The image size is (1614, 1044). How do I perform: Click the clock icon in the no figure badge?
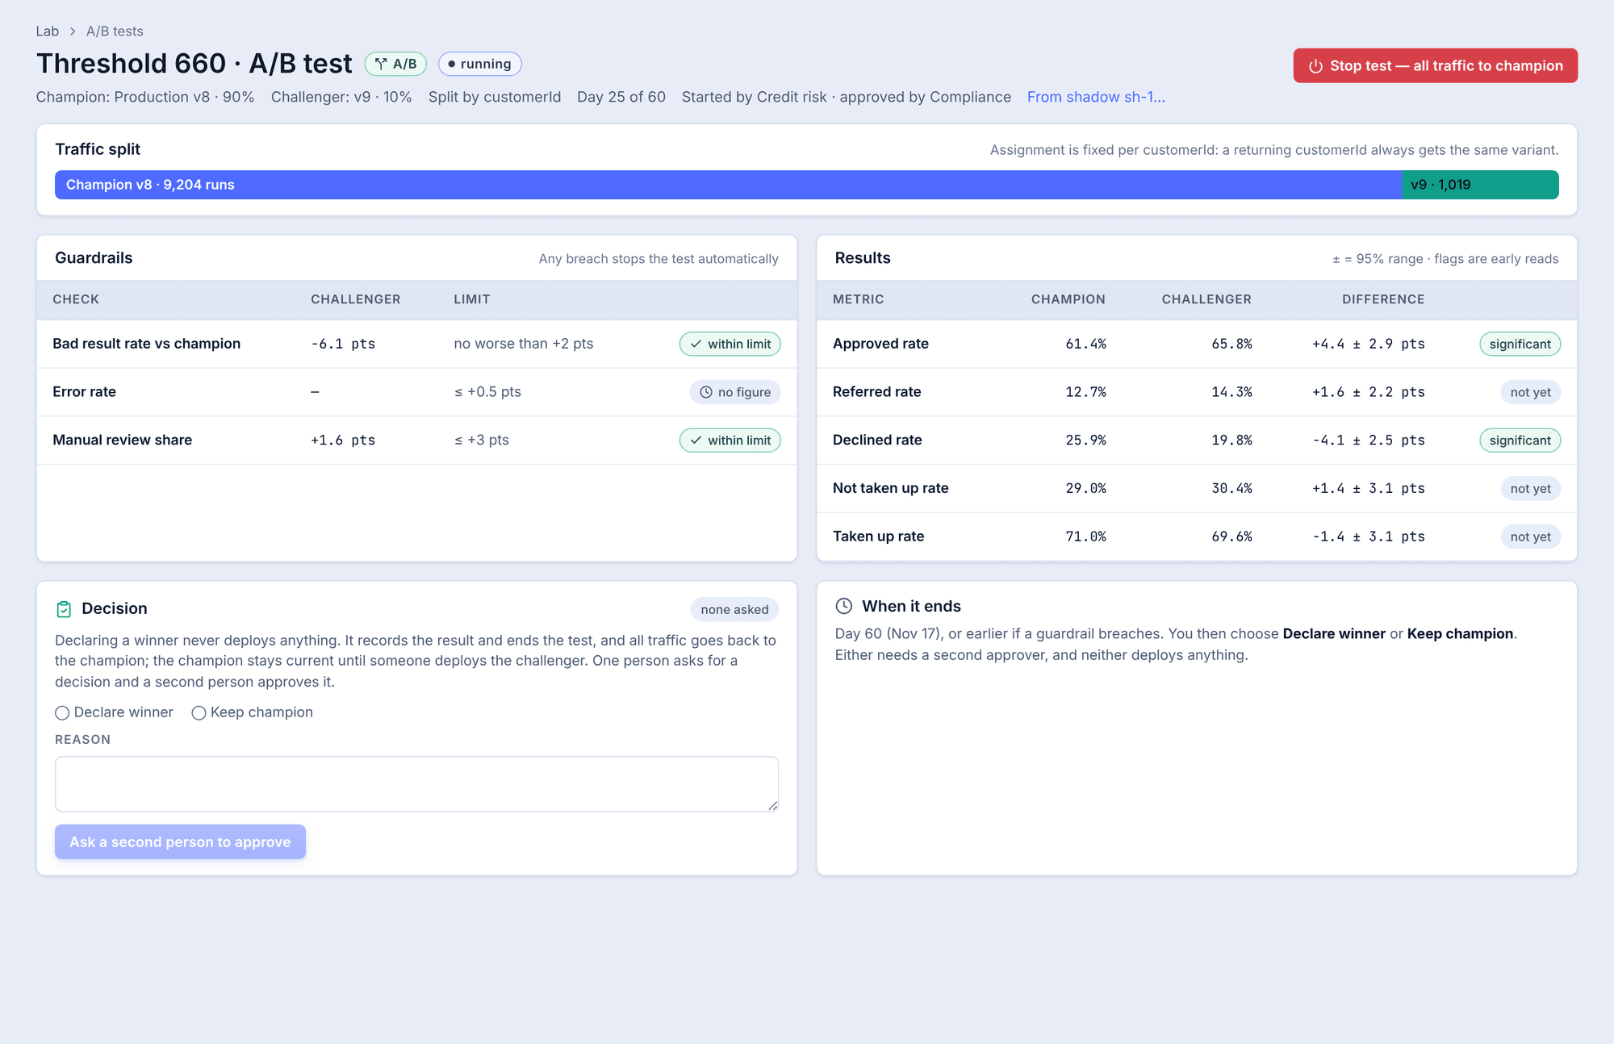click(706, 392)
